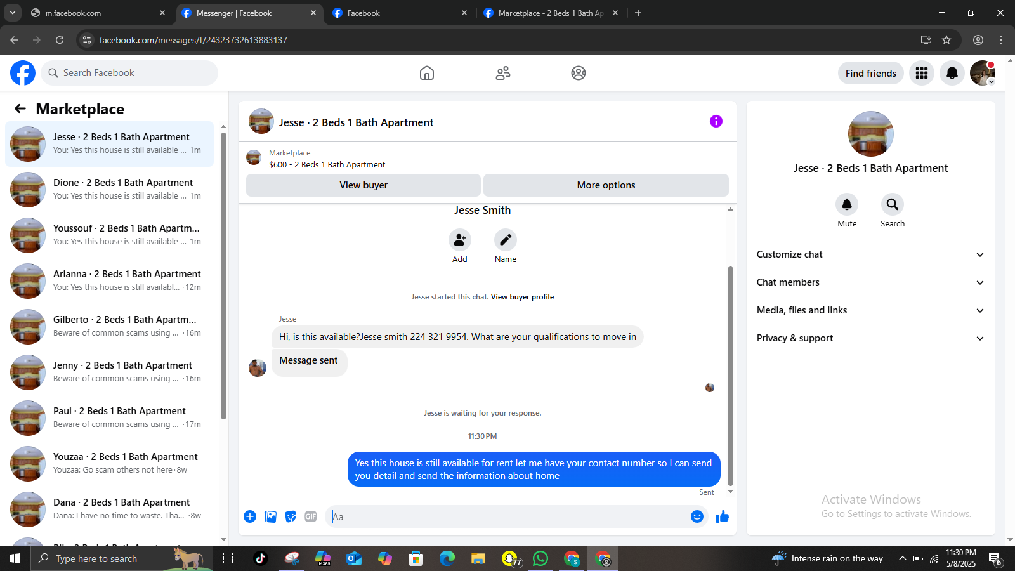
Task: Click the Add people icon
Action: click(x=460, y=240)
